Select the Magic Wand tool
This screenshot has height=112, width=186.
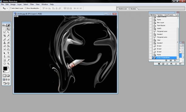[8, 32]
